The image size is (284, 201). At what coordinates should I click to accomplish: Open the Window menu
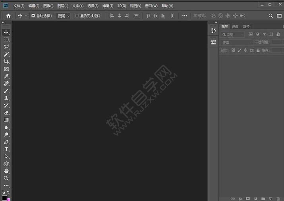point(151,6)
